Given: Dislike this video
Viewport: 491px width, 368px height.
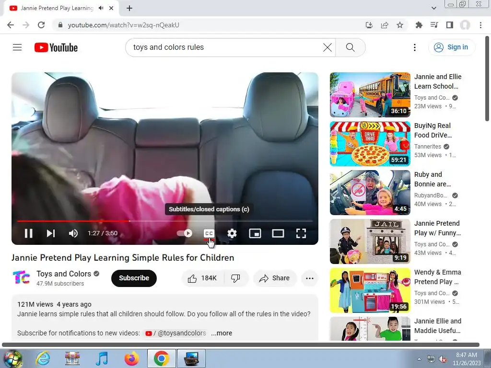Looking at the screenshot, I should 235,278.
